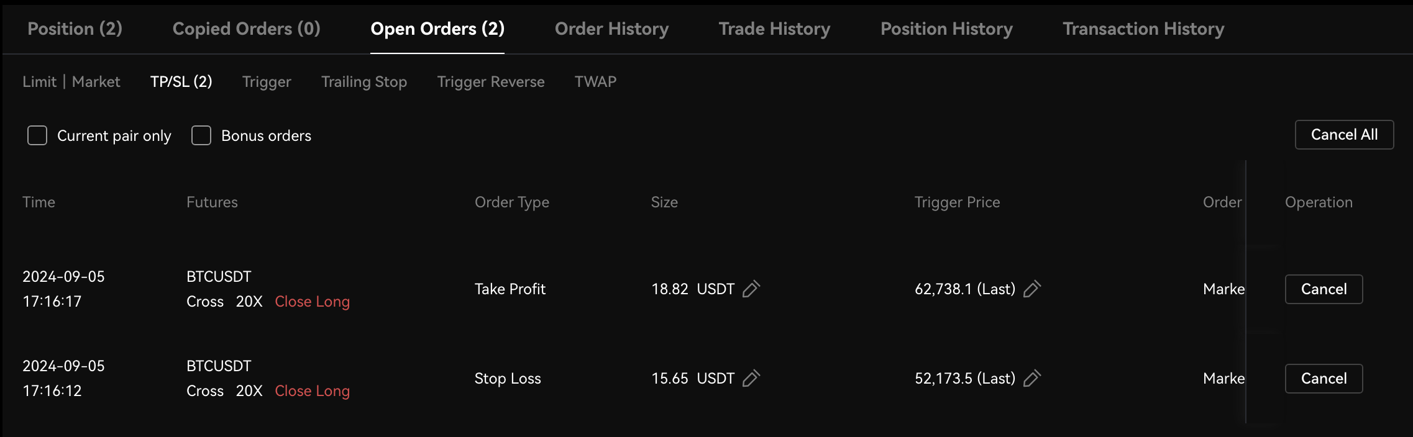Show Trailing Stop orders
This screenshot has height=437, width=1413.
point(364,81)
